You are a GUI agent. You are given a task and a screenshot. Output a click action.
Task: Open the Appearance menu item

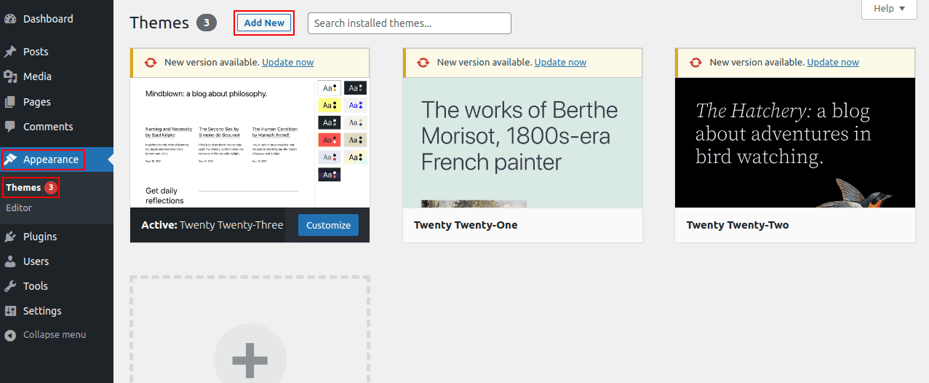coord(50,159)
